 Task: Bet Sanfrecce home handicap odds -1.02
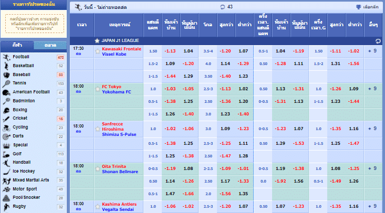[x=170, y=129]
